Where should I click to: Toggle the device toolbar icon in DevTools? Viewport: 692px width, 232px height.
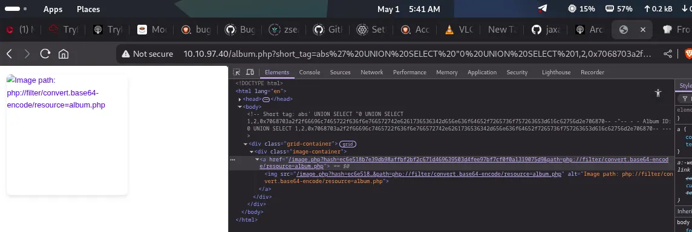click(250, 72)
